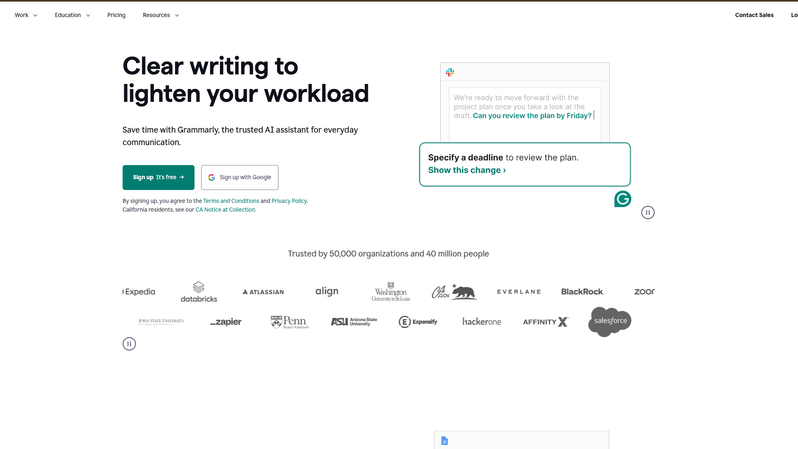This screenshot has height=449, width=798.
Task: Click the Slack icon in the demo card
Action: pos(450,72)
